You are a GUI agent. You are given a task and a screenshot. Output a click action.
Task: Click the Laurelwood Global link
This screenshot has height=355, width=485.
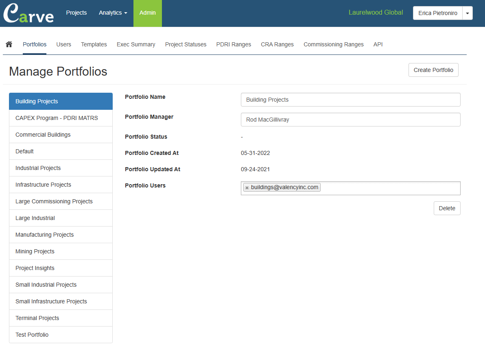(x=376, y=13)
